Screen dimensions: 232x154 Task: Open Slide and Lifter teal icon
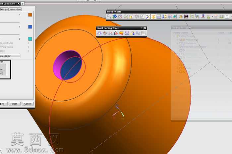click(x=175, y=17)
